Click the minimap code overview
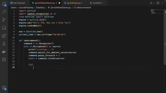This screenshot has height=93, width=166. coord(157,12)
